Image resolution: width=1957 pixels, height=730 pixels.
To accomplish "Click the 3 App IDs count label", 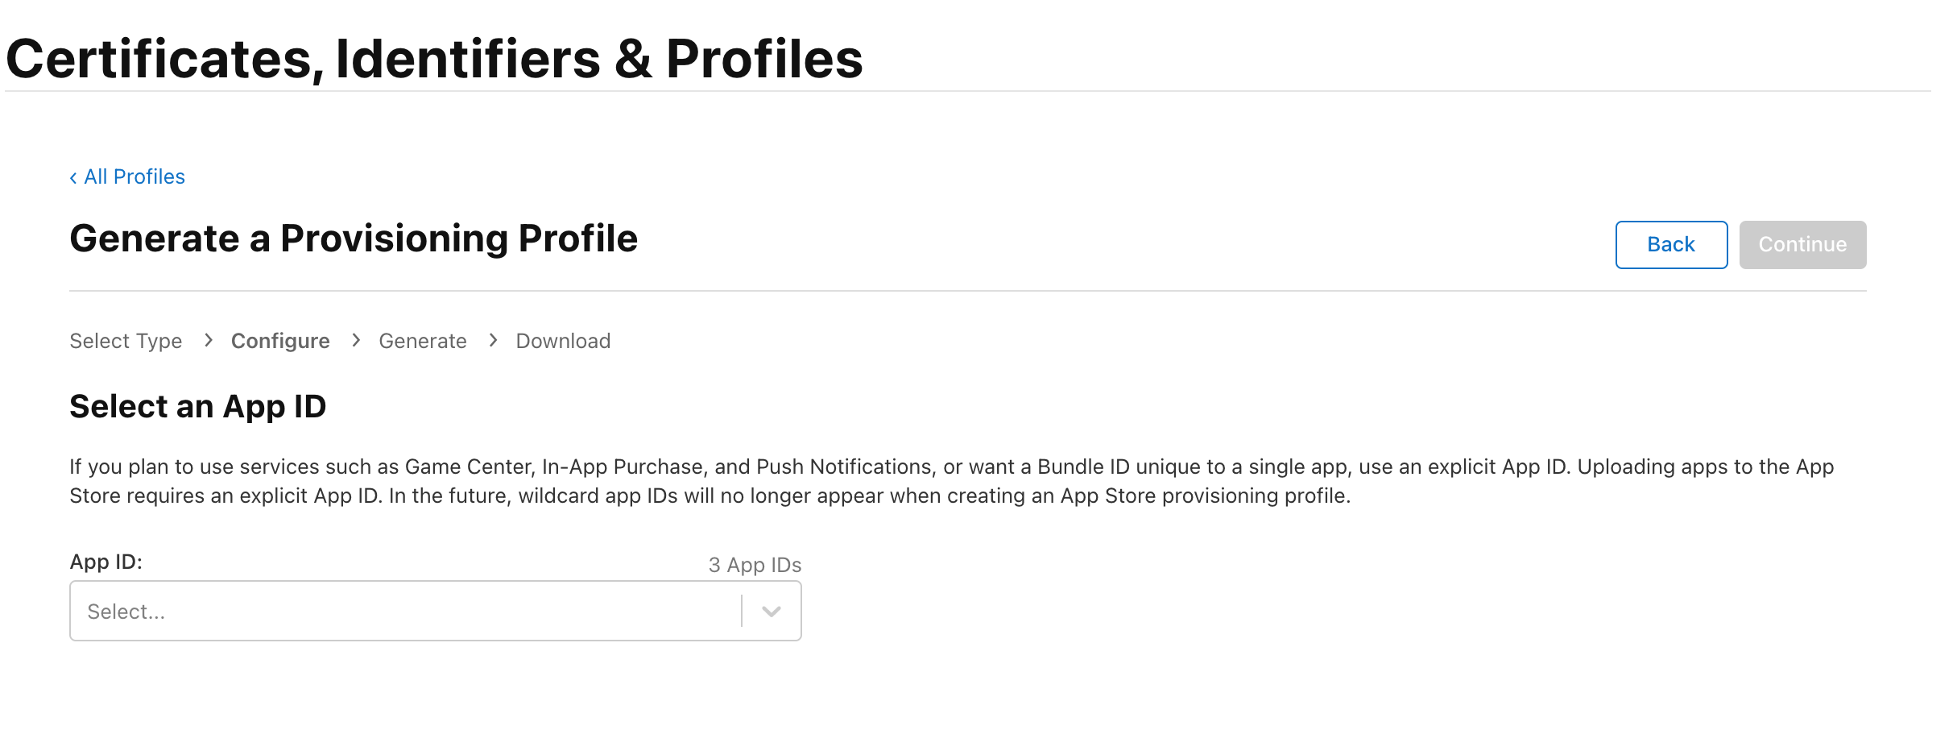I will (755, 565).
